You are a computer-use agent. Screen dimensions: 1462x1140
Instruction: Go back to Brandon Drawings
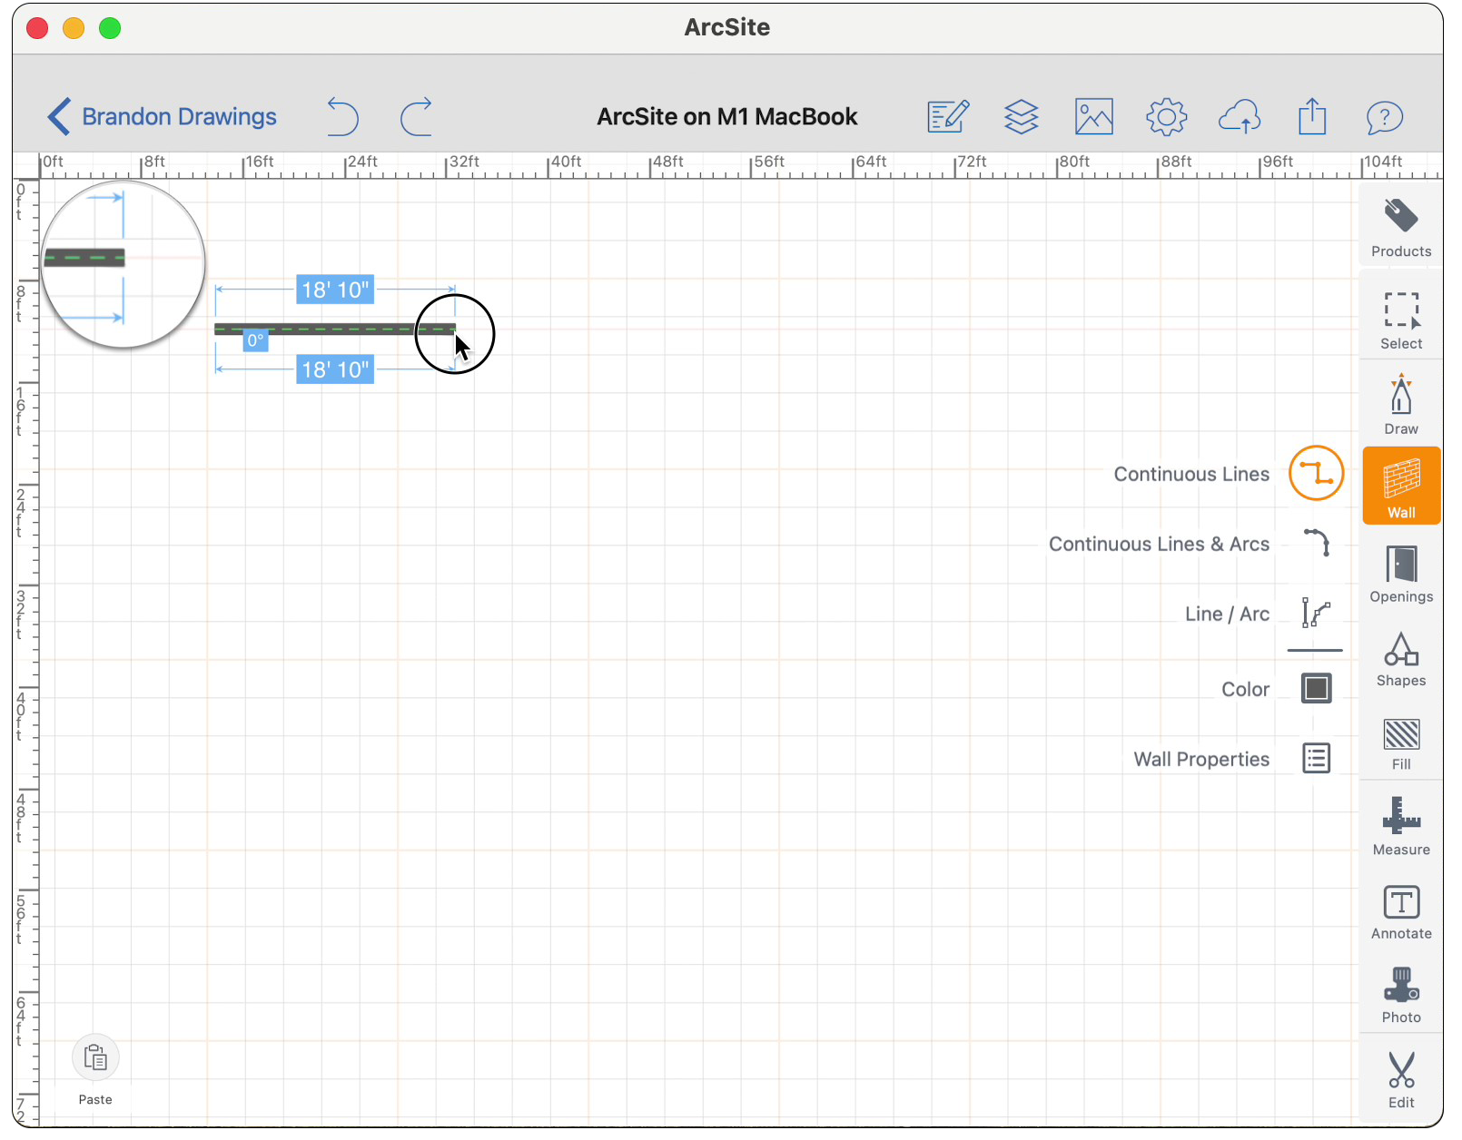tap(162, 117)
